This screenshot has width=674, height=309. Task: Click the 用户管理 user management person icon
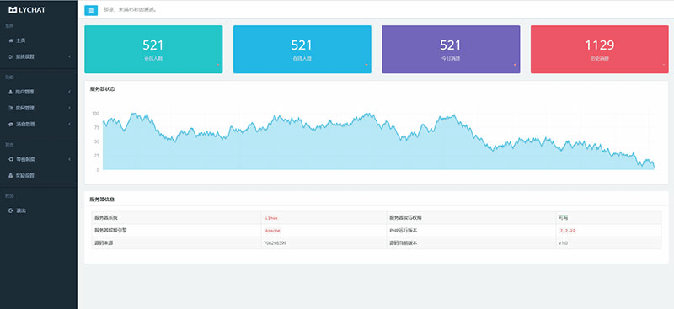(x=11, y=92)
